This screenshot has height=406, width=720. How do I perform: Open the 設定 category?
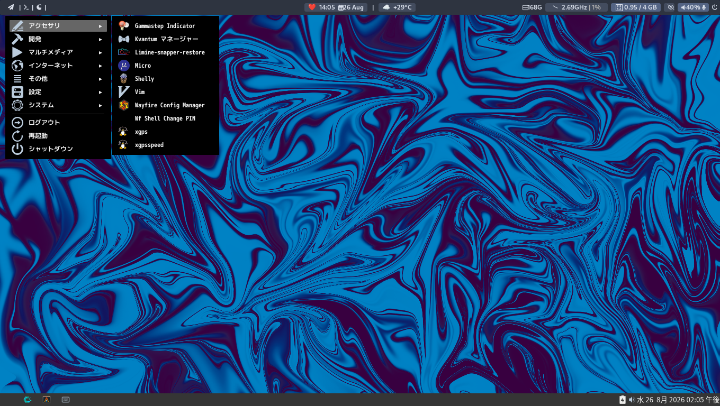(58, 92)
